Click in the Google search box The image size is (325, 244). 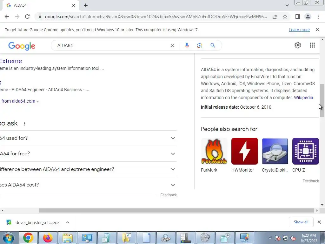tap(112, 45)
